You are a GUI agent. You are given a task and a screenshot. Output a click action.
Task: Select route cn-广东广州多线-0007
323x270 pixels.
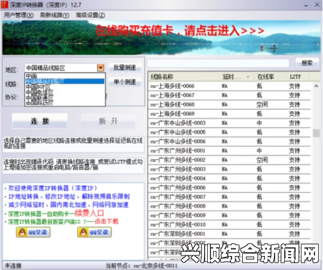click(229, 197)
